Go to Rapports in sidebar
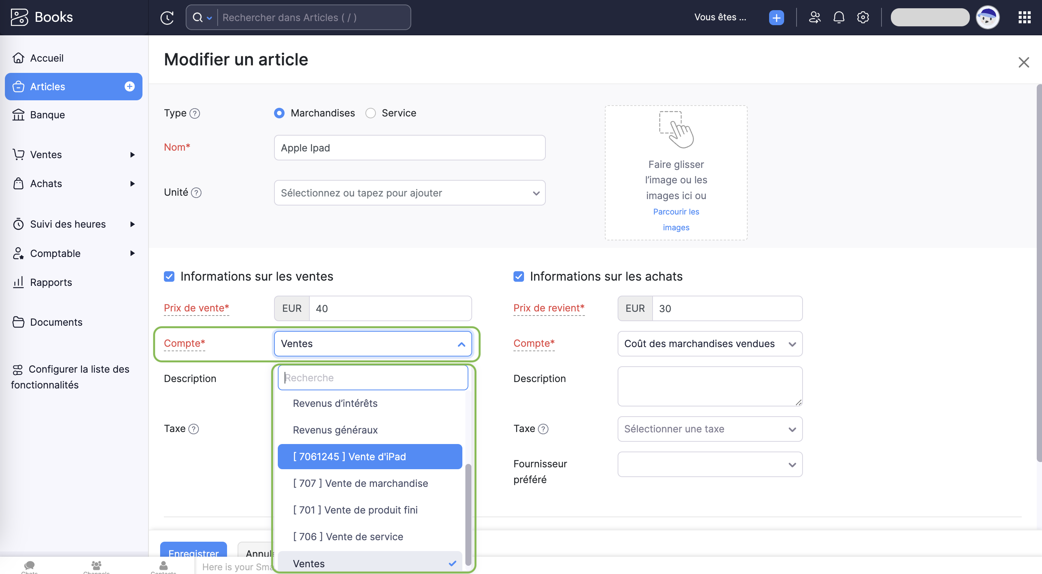This screenshot has height=574, width=1042. (51, 282)
